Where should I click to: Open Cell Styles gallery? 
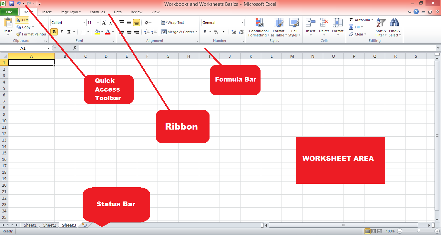[294, 27]
